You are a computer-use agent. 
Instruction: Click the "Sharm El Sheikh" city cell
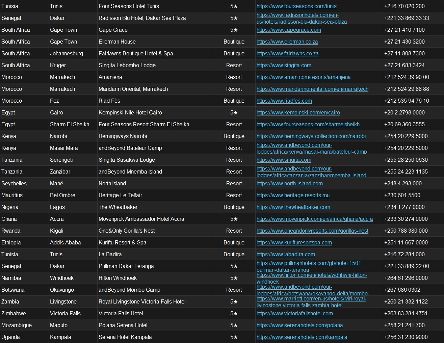(73, 124)
